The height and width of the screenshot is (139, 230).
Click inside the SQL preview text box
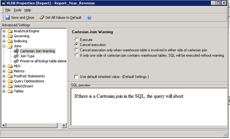point(149,107)
